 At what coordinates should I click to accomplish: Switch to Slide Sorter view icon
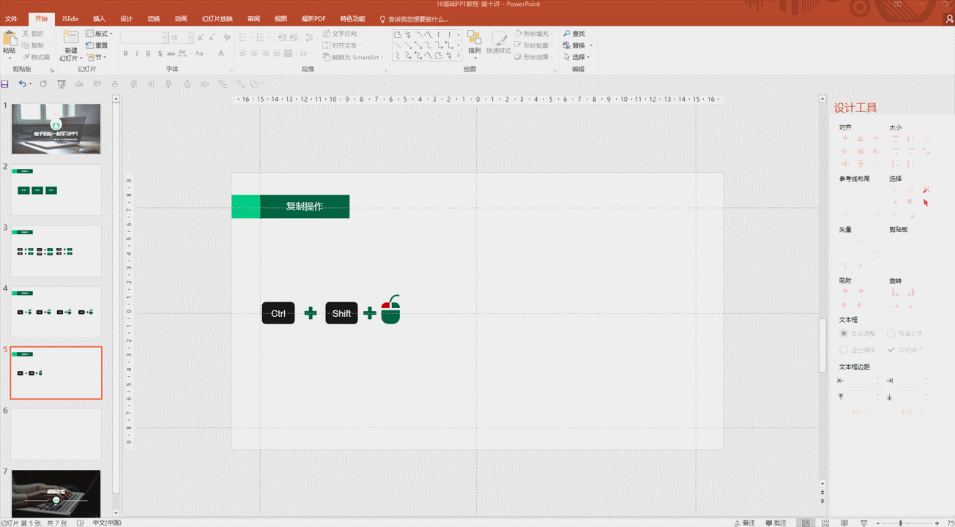pos(826,523)
